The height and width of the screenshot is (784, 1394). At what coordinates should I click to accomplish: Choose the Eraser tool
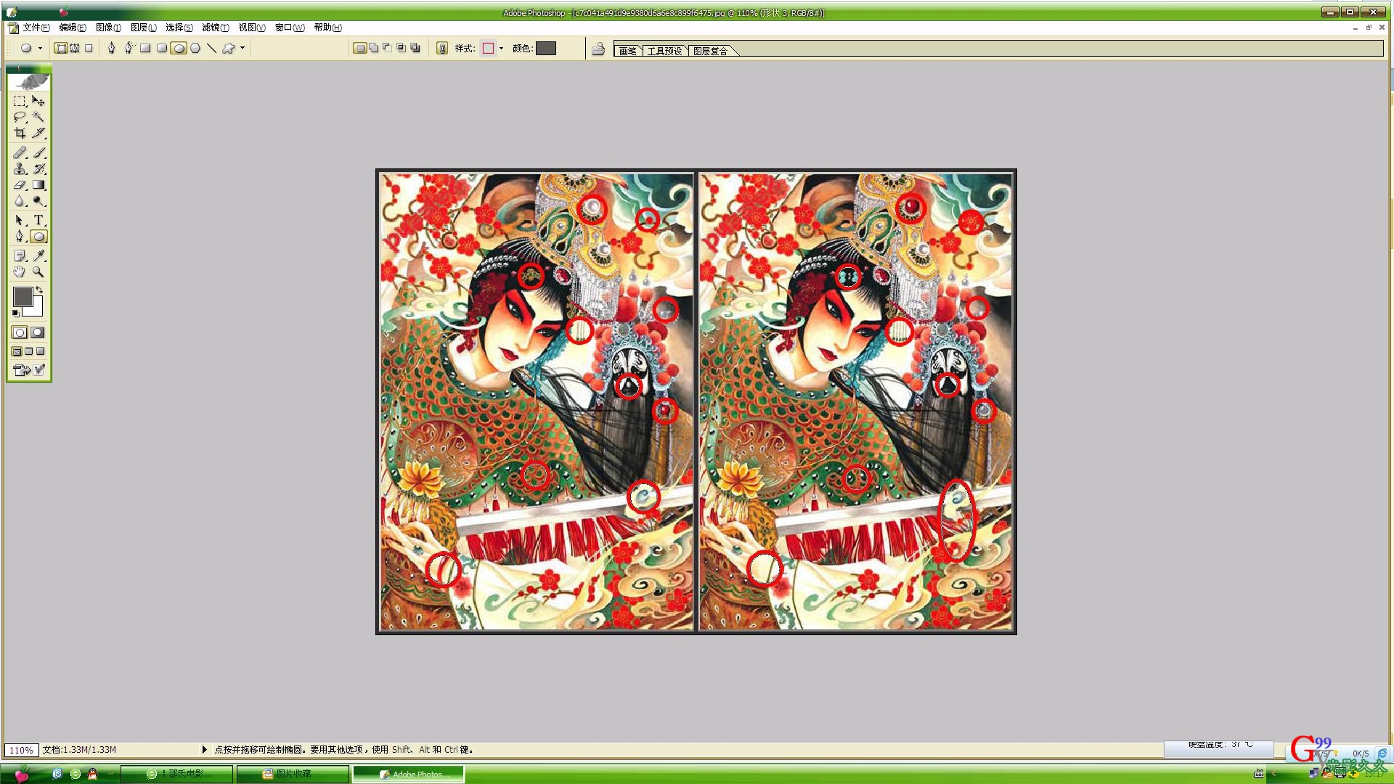pyautogui.click(x=20, y=185)
